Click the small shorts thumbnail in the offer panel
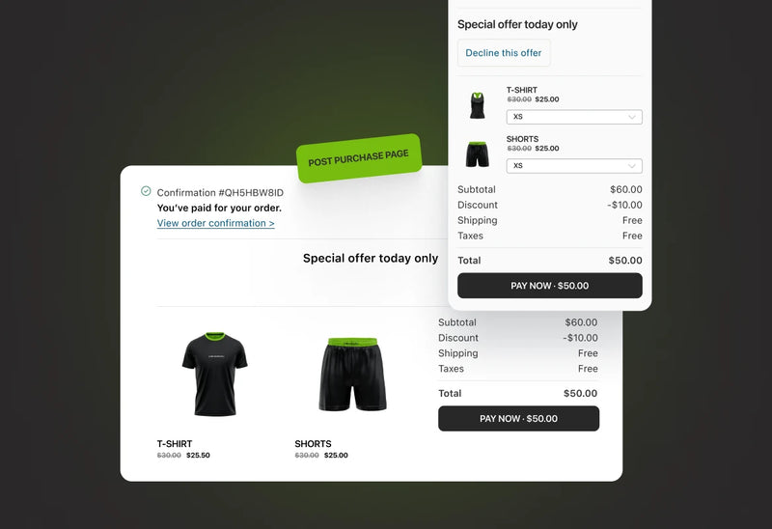 [x=477, y=154]
